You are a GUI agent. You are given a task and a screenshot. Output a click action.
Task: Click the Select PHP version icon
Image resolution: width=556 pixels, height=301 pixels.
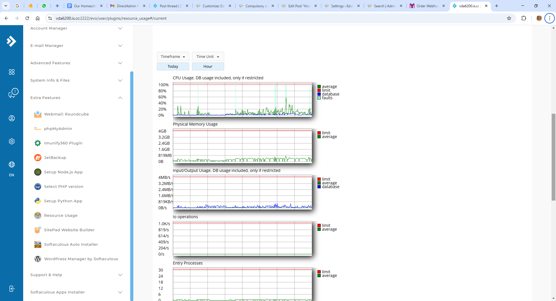tap(38, 187)
